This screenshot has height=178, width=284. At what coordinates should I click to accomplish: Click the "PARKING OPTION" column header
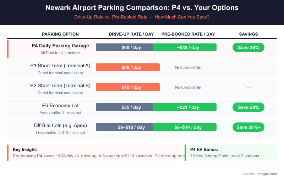pos(60,34)
